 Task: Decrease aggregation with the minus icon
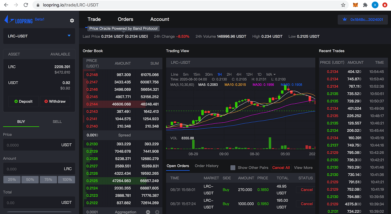(148, 212)
